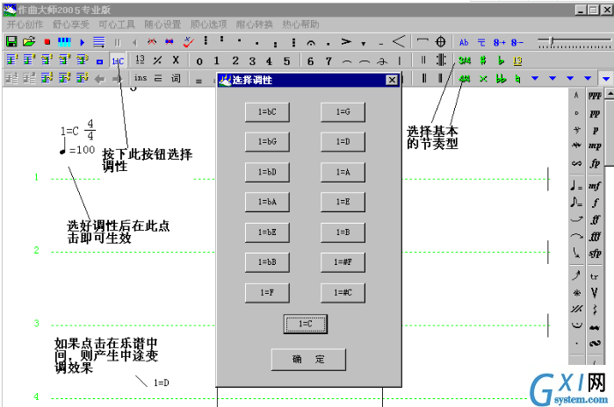Select the green double flat icon
614x407 pixels.
[x=501, y=79]
